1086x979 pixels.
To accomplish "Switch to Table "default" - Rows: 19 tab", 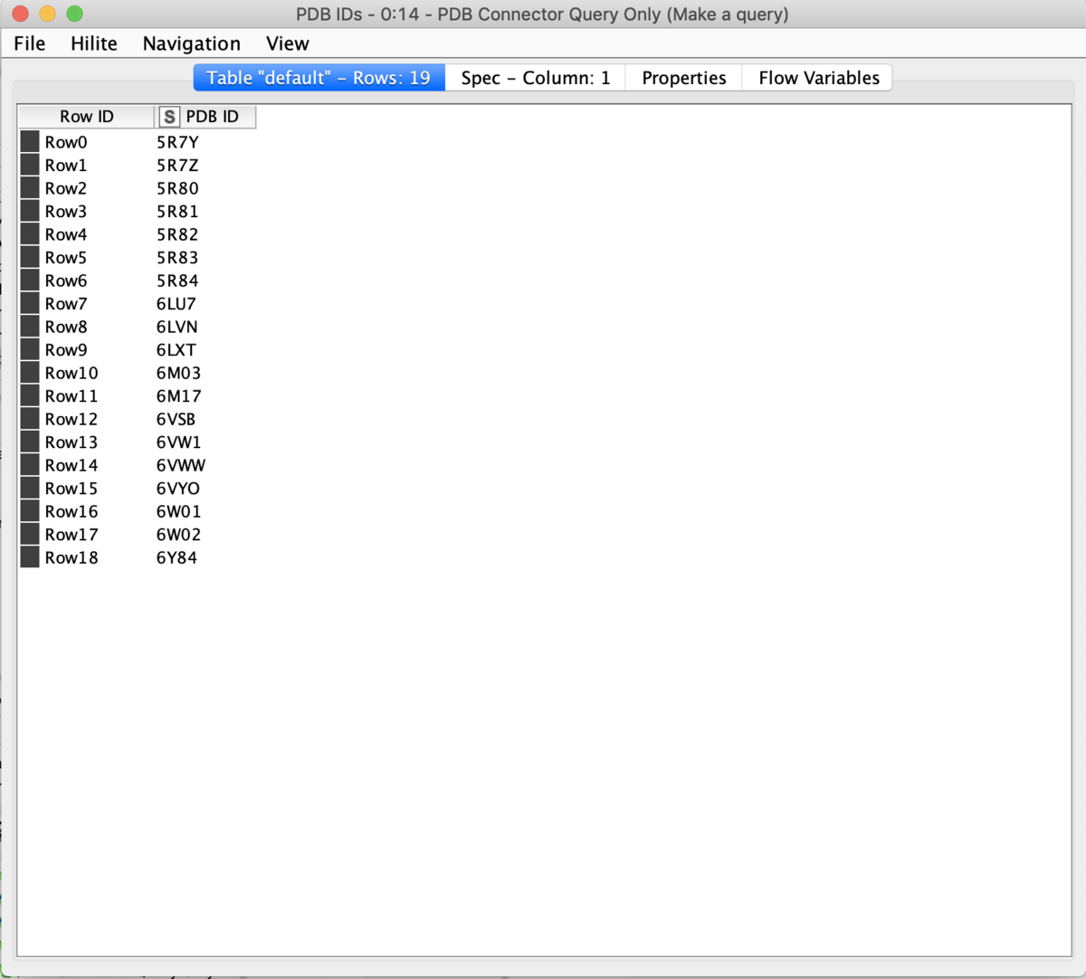I will tap(319, 78).
